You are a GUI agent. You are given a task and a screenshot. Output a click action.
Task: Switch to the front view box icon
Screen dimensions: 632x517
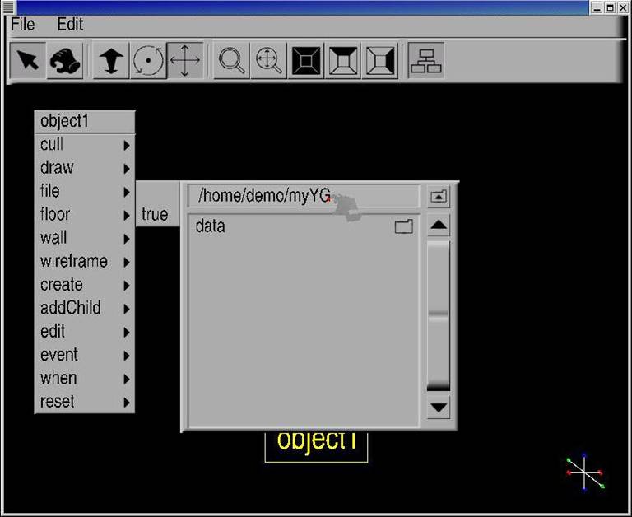tap(306, 60)
